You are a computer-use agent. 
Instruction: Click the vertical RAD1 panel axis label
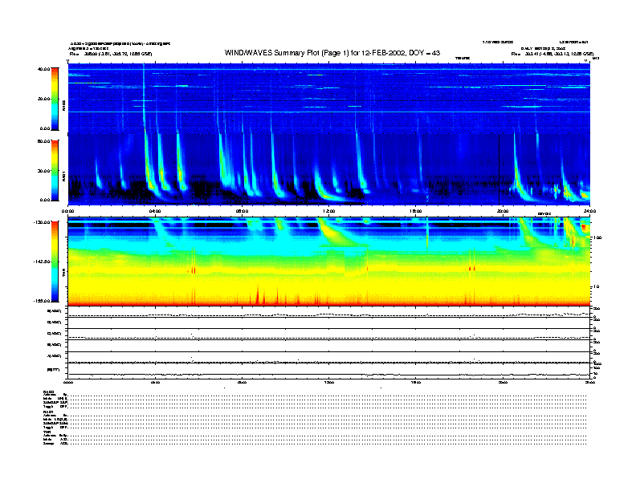(x=63, y=177)
